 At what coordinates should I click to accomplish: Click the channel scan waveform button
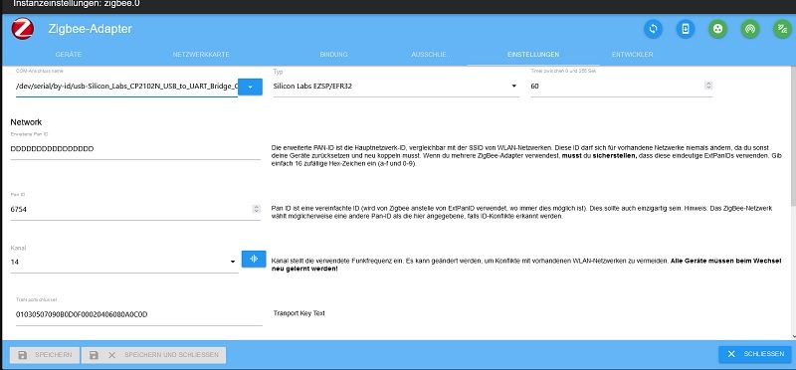click(x=254, y=259)
